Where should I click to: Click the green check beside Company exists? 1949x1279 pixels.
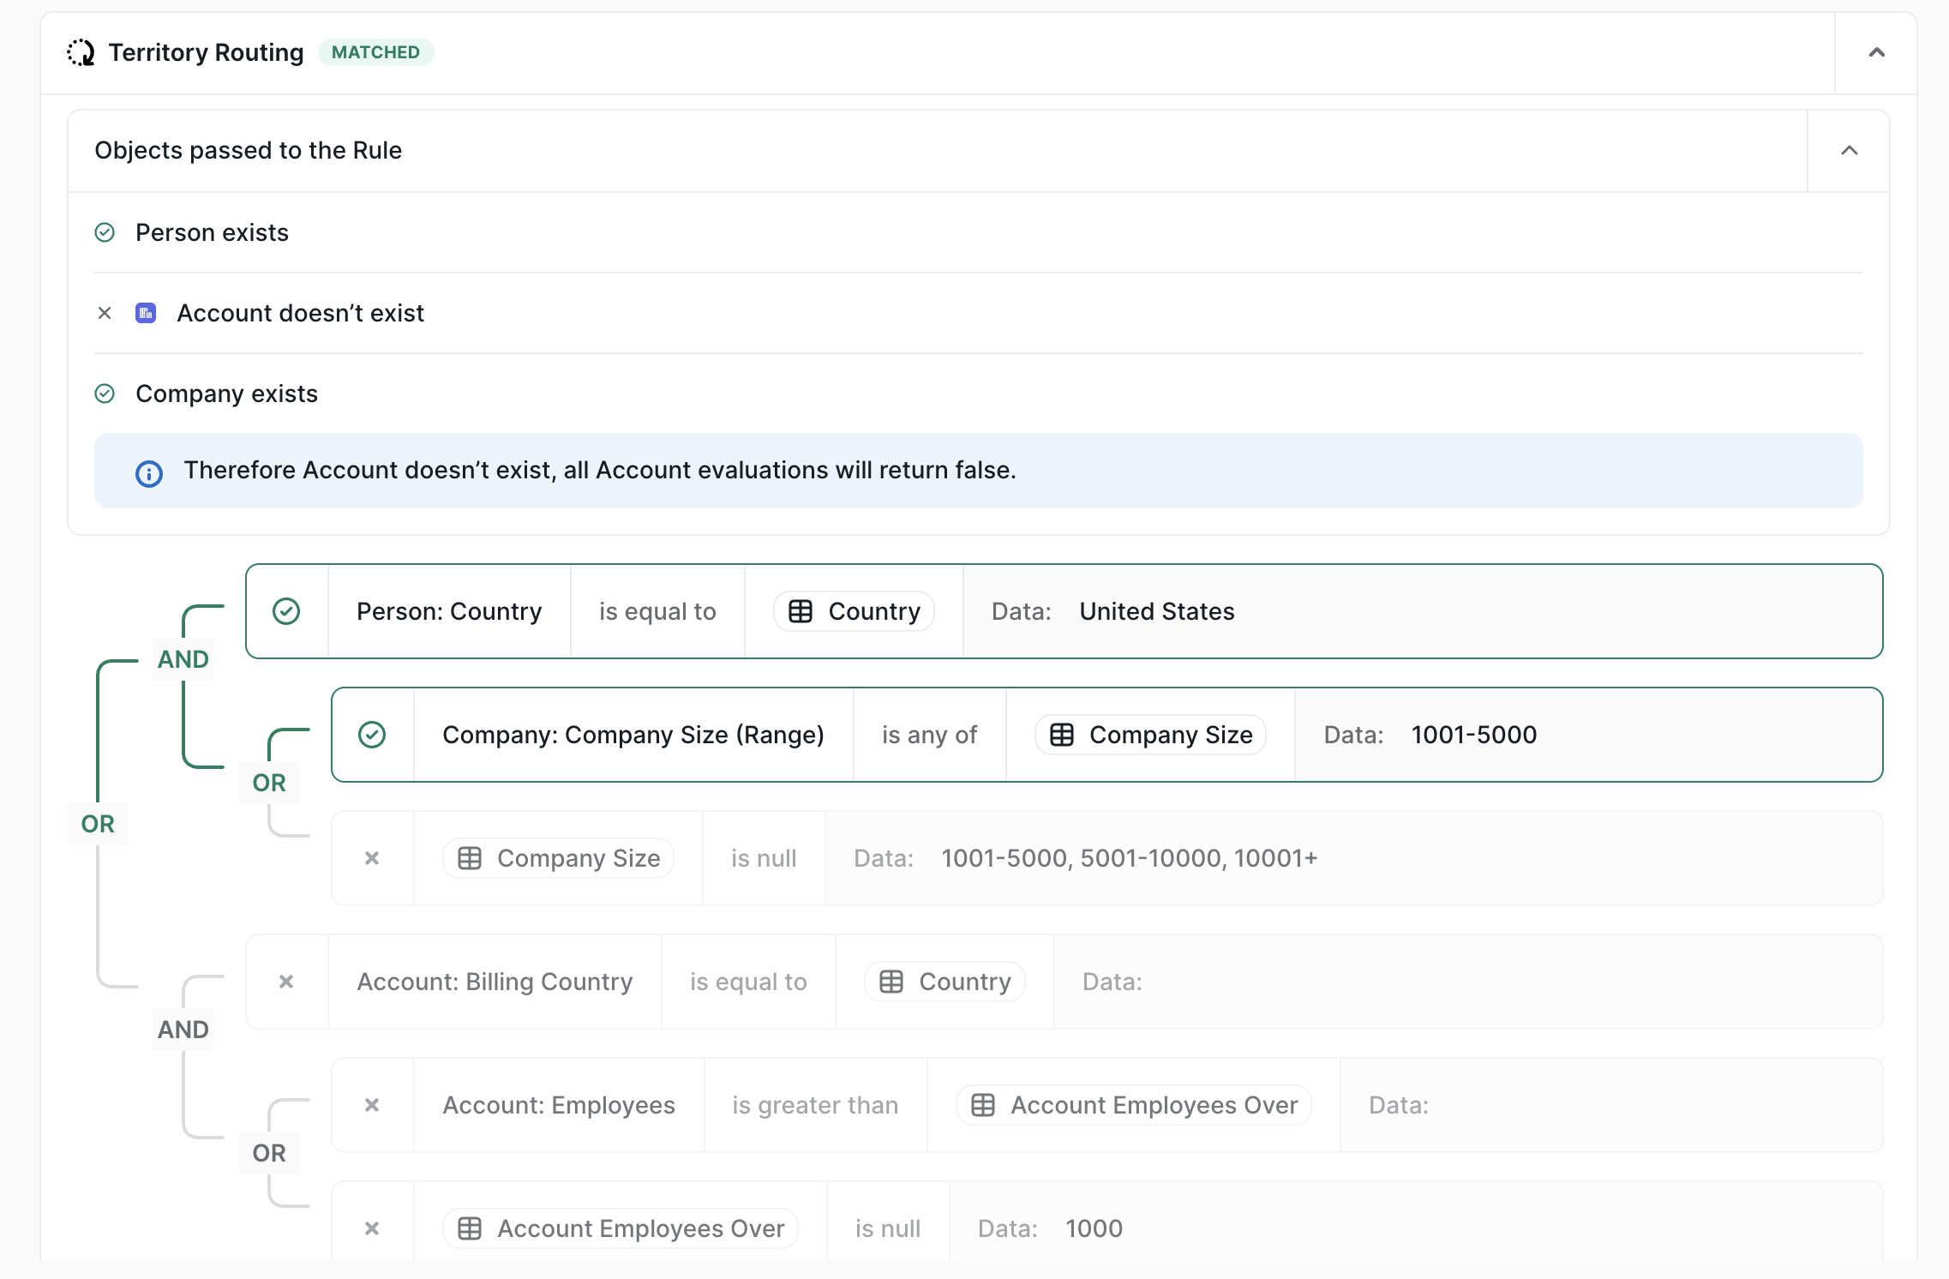pos(105,393)
